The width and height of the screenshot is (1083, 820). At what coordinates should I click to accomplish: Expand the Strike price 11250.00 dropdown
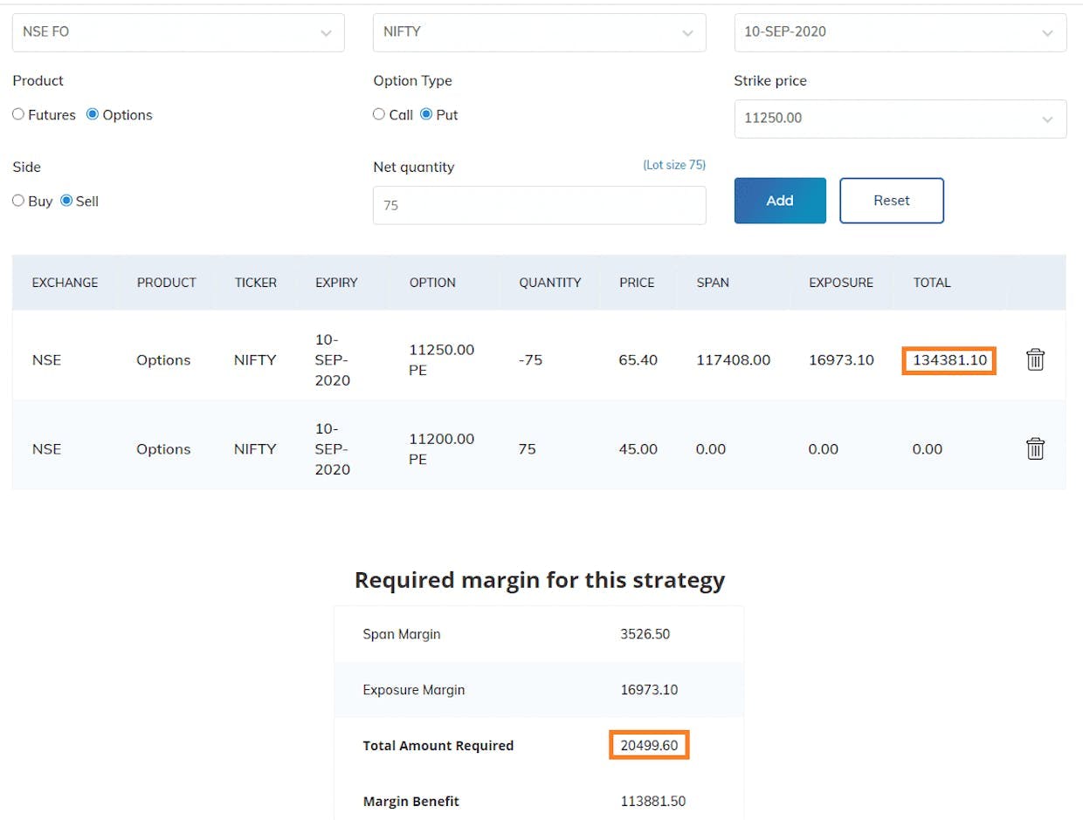900,118
